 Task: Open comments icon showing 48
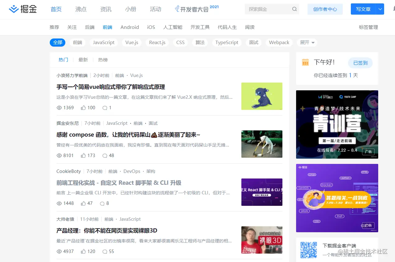(x=105, y=156)
